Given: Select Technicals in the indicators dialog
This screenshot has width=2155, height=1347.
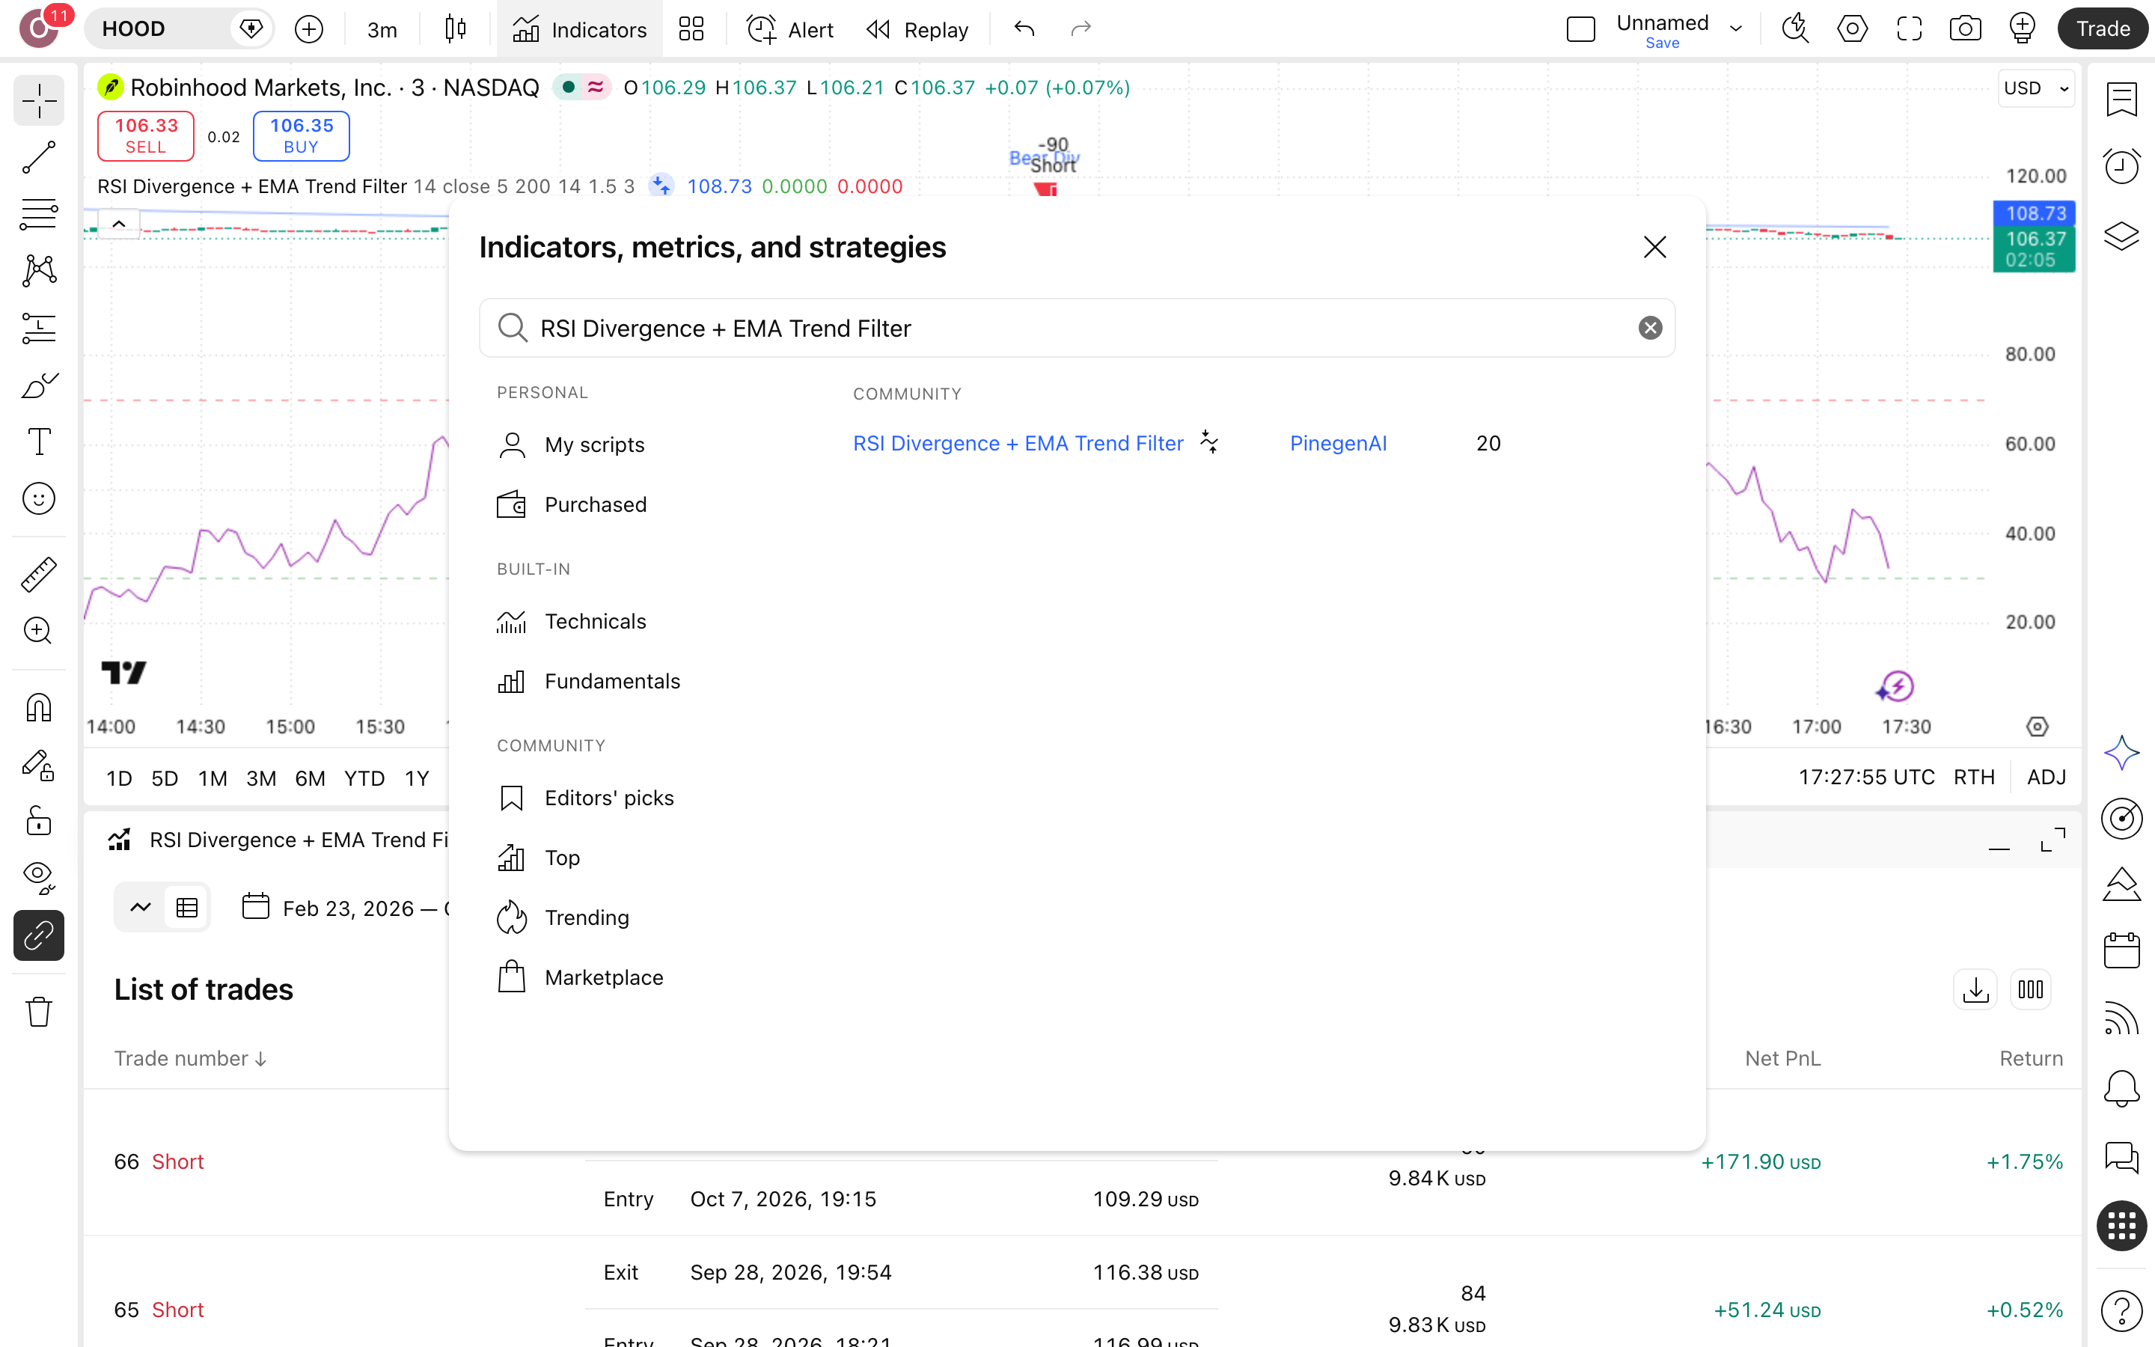Looking at the screenshot, I should 595,622.
